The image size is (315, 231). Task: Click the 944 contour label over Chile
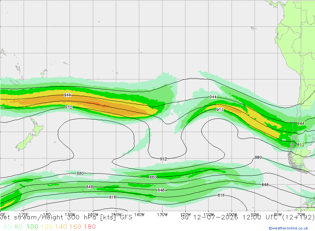pos(301,124)
